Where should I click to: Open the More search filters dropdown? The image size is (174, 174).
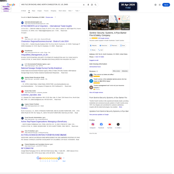(70, 11)
